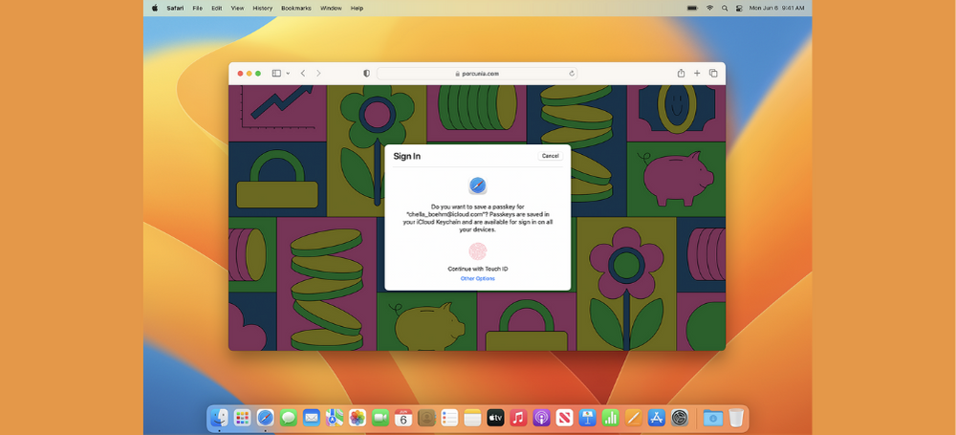956x435 pixels.
Task: Open Numbers from the Dock
Action: point(610,417)
